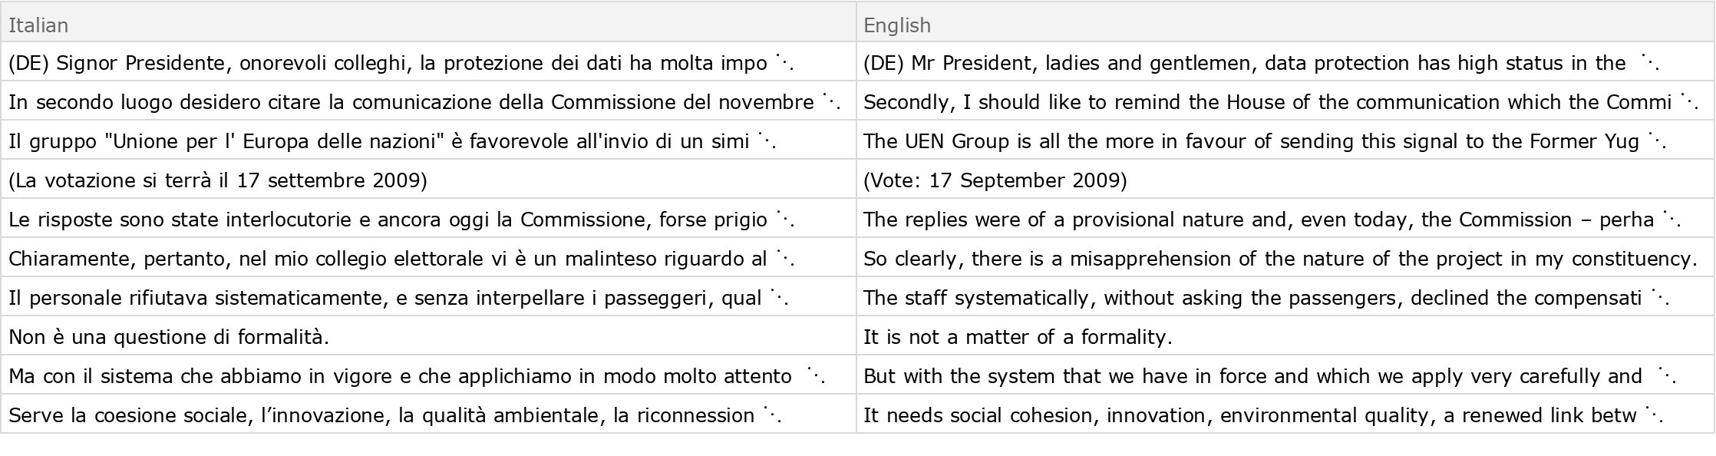Expand the truncated "(DE) Signor Presidente" cell ellipsis
The height and width of the screenshot is (456, 1716).
784,63
